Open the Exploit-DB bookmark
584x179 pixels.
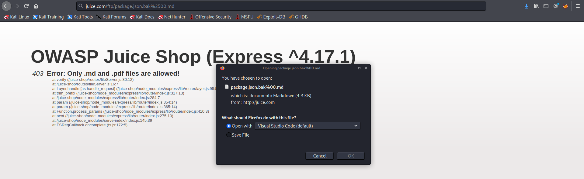271,17
